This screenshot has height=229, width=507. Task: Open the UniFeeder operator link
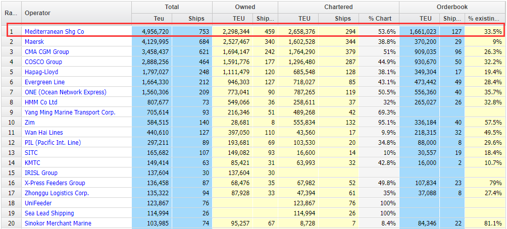click(x=38, y=203)
